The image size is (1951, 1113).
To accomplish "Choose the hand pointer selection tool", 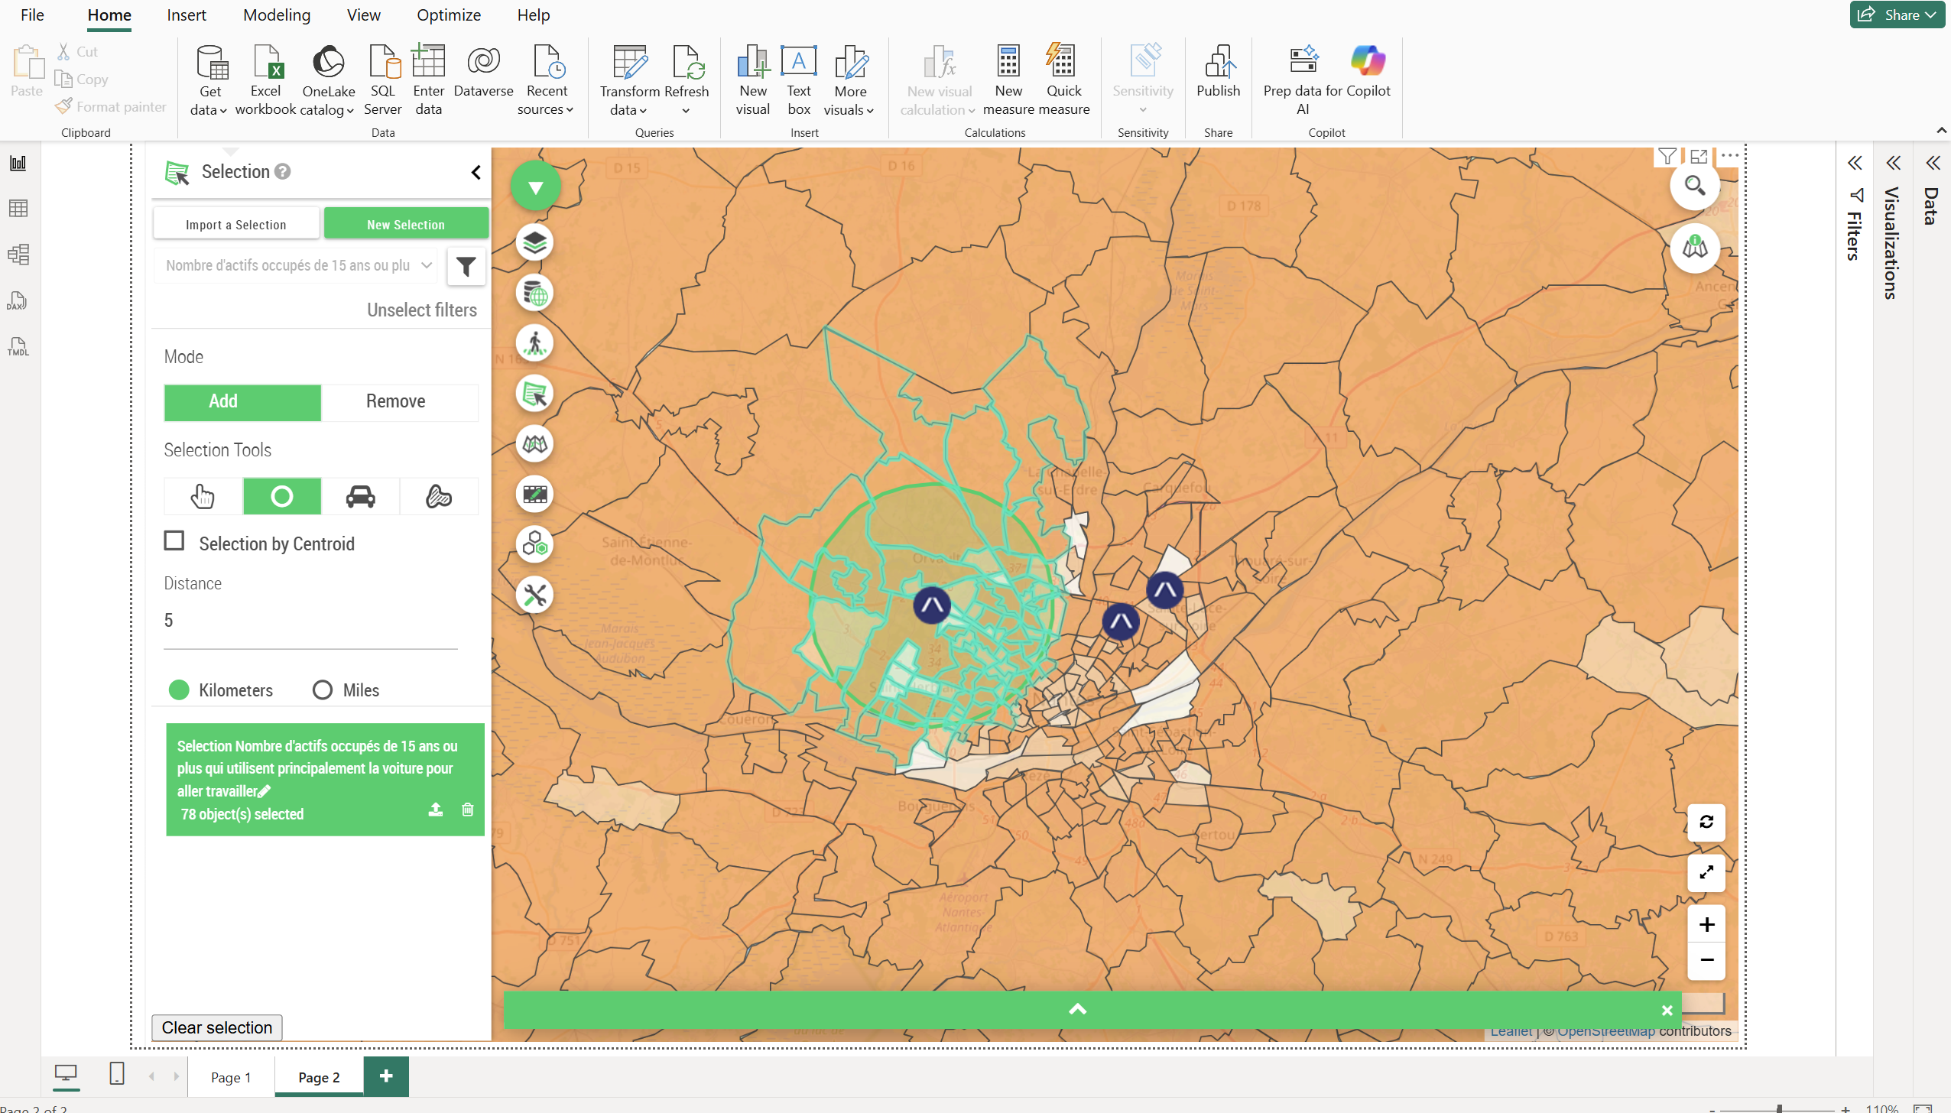I will pyautogui.click(x=203, y=497).
